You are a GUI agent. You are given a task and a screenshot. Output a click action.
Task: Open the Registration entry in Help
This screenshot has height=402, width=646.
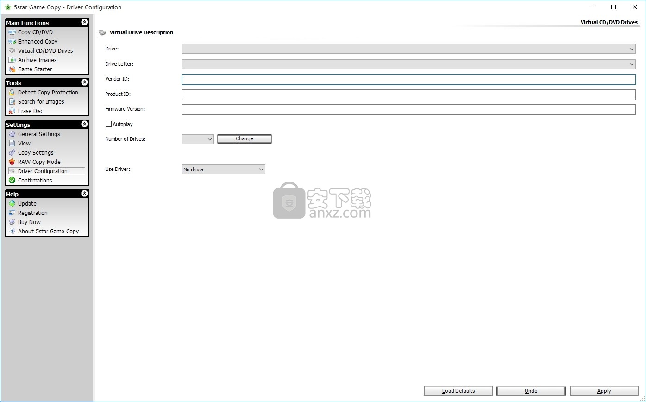coord(32,213)
